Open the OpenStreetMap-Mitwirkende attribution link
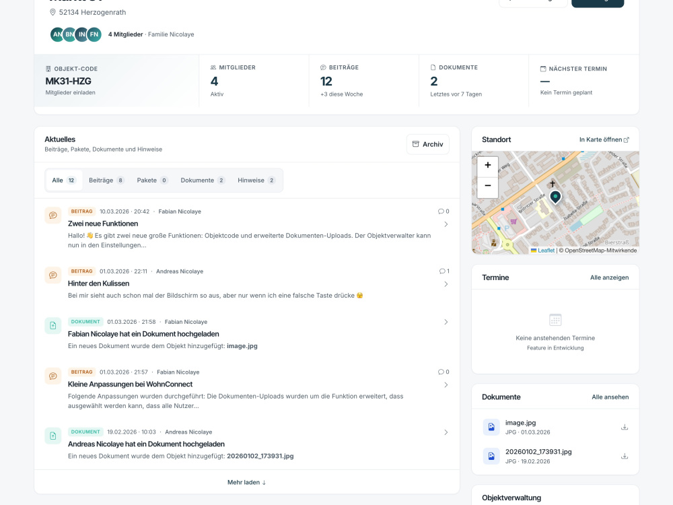The width and height of the screenshot is (673, 505). point(600,250)
